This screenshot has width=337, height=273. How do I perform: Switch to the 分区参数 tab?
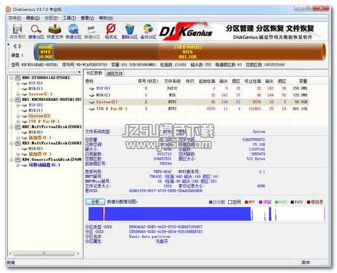94,73
